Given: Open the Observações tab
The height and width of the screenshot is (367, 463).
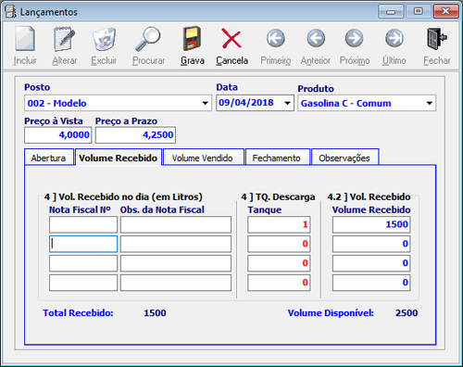Looking at the screenshot, I should click(344, 158).
